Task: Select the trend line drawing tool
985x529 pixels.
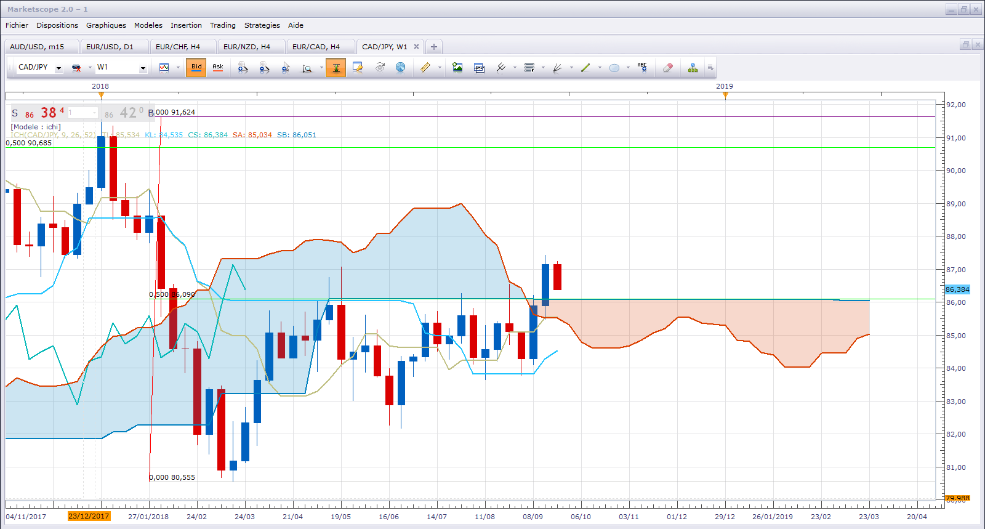Action: 585,68
